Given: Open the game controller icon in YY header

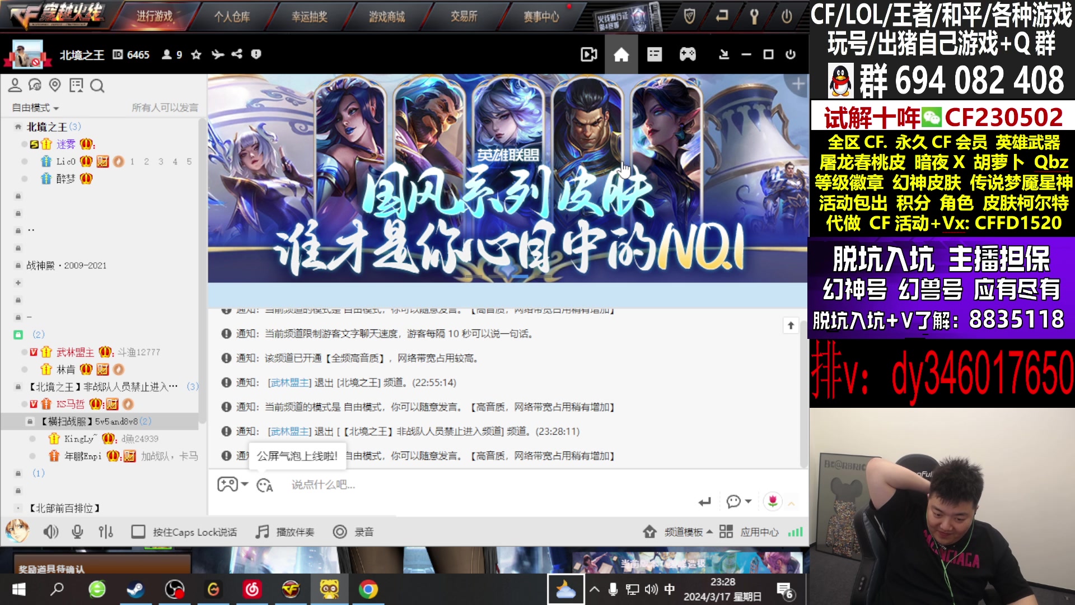Looking at the screenshot, I should [x=688, y=54].
